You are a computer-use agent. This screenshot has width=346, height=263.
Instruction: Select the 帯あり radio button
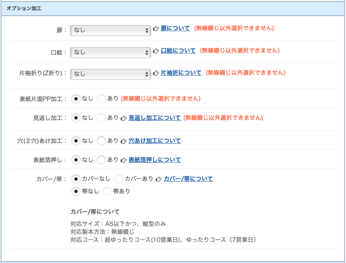tap(107, 191)
